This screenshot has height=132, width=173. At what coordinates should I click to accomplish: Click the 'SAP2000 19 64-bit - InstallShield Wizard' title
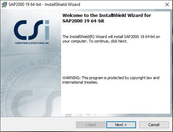44,4
